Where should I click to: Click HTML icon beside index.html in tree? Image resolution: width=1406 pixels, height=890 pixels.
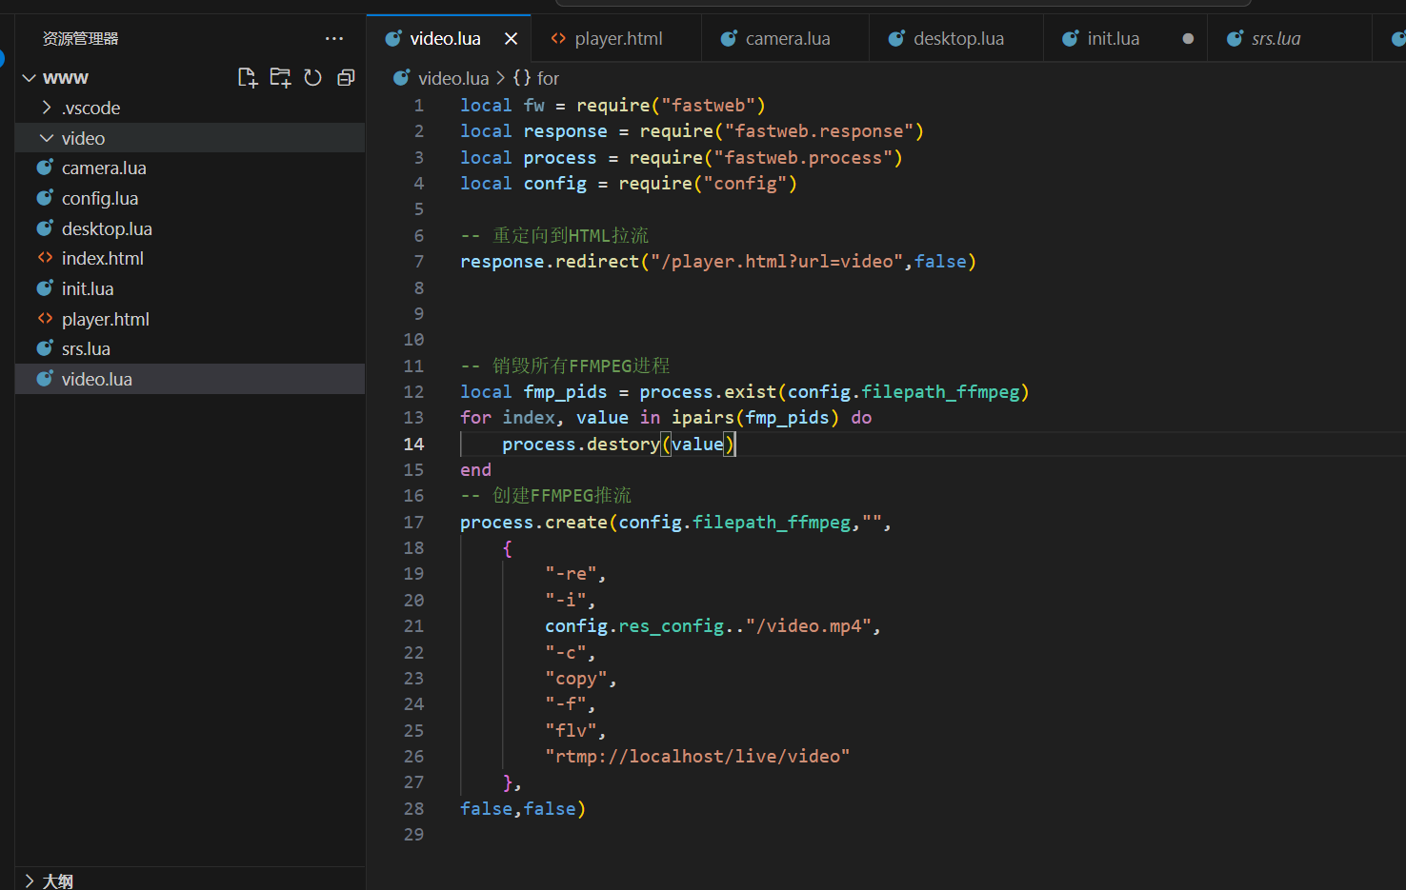pyautogui.click(x=45, y=258)
